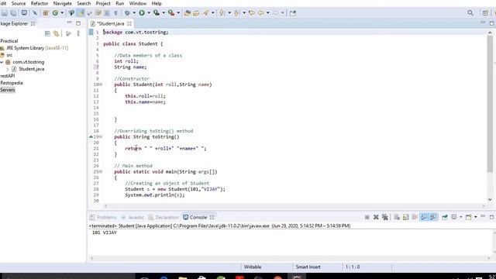
Task: Toggle the console Scroll Lock icon
Action: pos(406,217)
